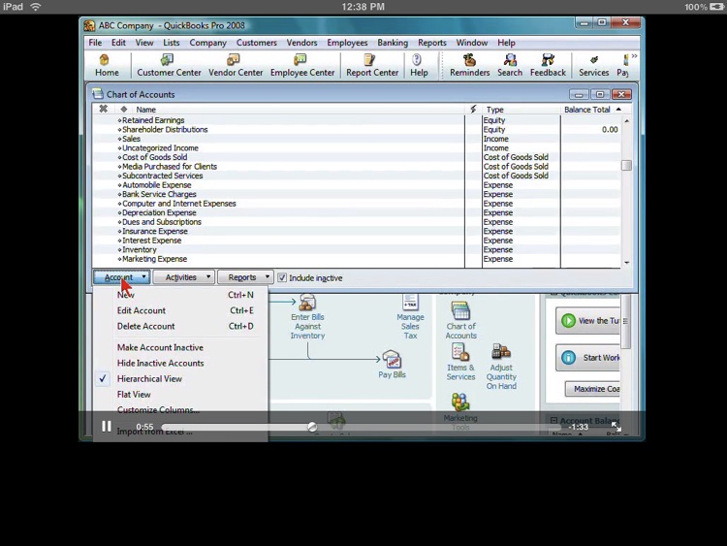The height and width of the screenshot is (546, 727).
Task: Open the Report Center
Action: [371, 65]
